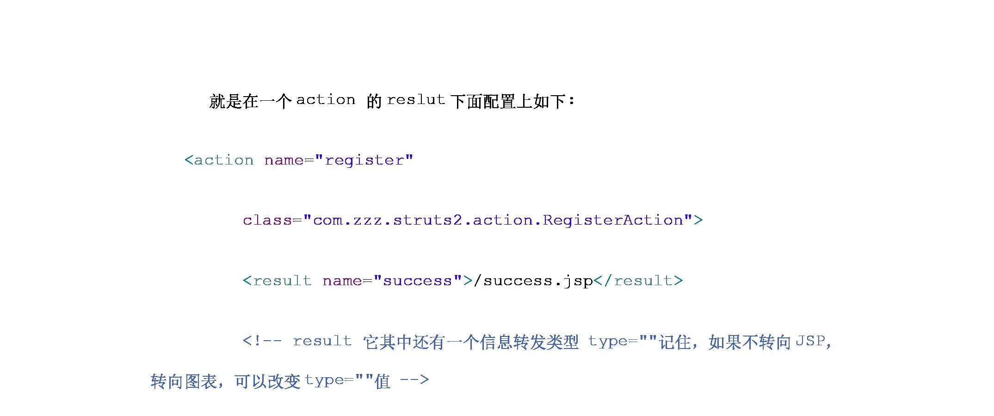Click the closing bracket after RegisterAction
Viewport: 994px width, 416px height.
698,220
